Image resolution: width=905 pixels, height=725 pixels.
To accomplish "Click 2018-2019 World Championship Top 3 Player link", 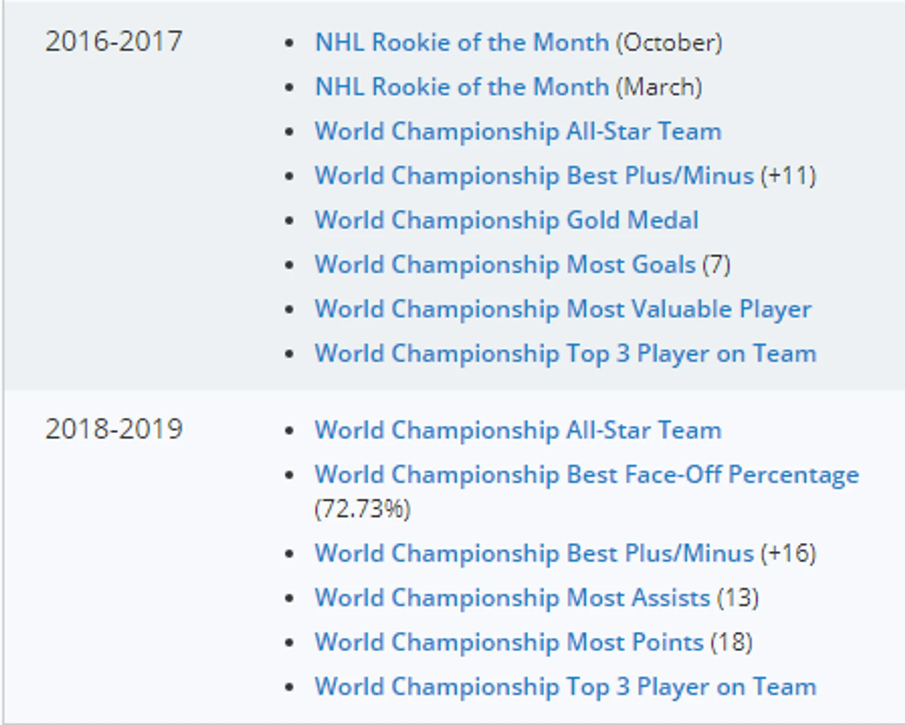I will coord(565,687).
